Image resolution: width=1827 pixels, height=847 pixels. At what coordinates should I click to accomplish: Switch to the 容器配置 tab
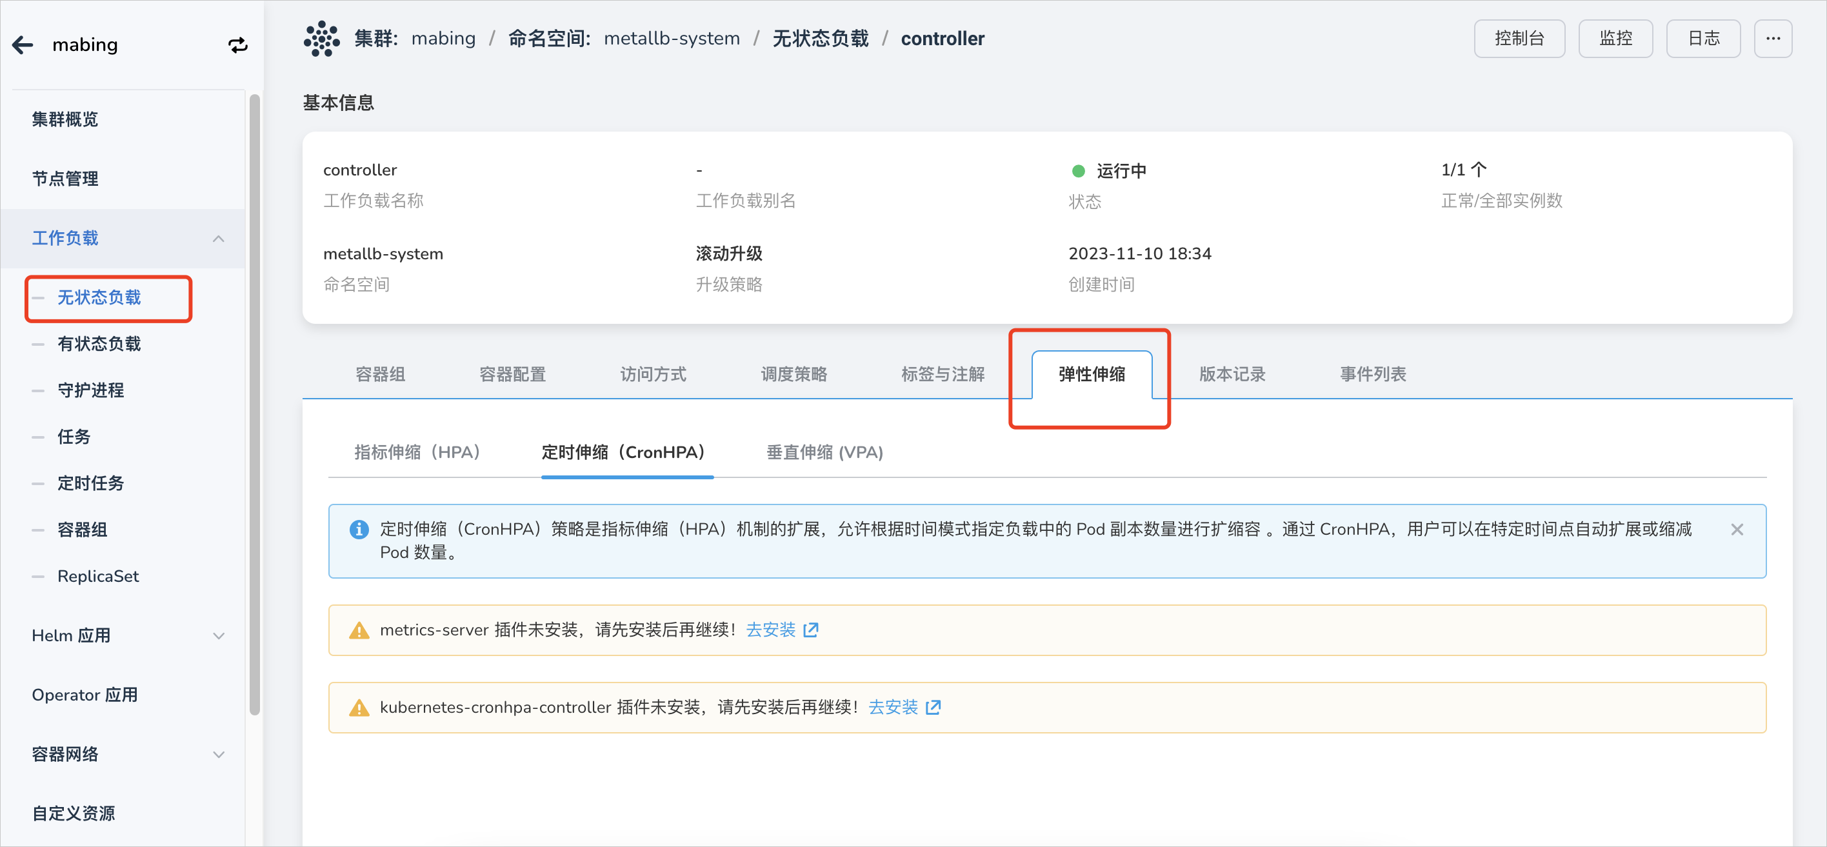tap(512, 374)
